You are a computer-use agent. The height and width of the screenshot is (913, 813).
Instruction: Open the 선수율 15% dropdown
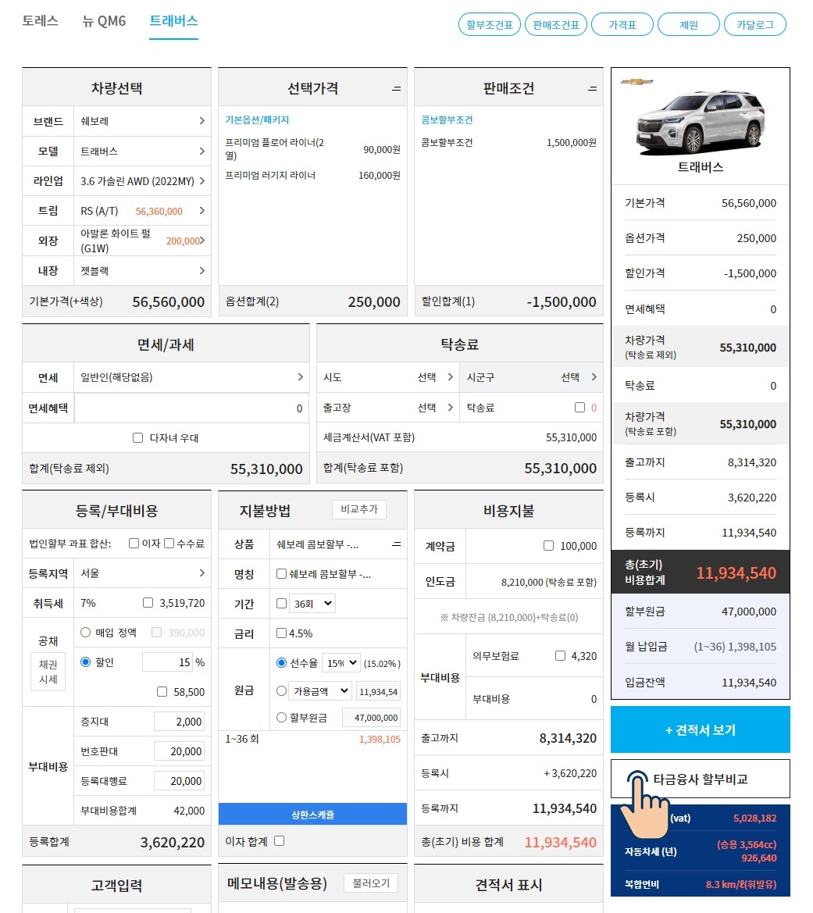[340, 662]
